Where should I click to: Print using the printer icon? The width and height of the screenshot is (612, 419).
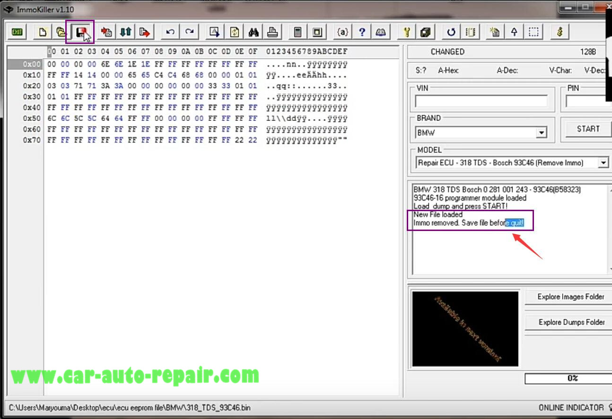[272, 32]
